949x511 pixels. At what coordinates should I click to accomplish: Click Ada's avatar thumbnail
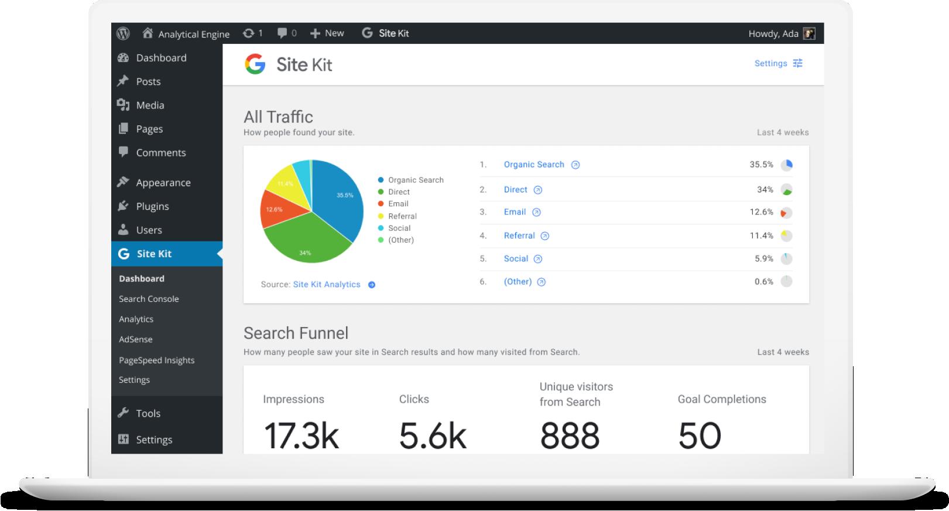click(x=809, y=33)
